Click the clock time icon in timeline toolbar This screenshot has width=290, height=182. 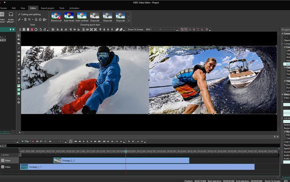[71, 141]
